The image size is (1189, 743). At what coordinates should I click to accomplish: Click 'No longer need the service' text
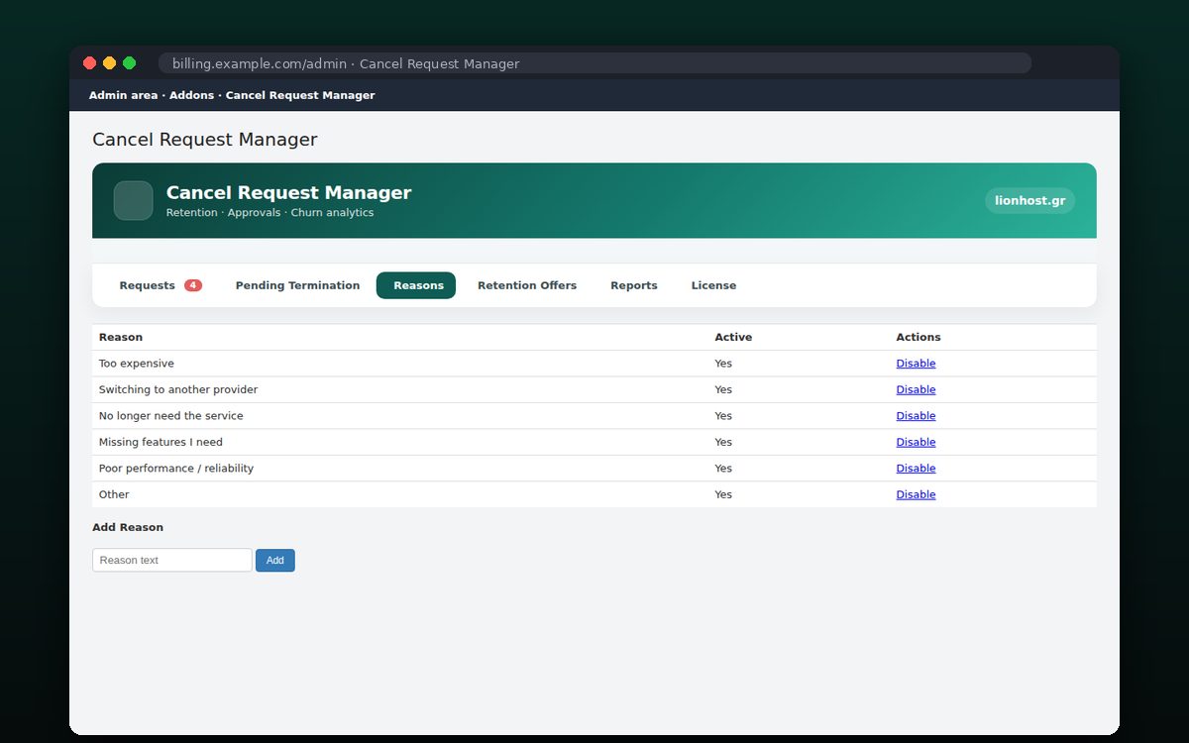170,416
